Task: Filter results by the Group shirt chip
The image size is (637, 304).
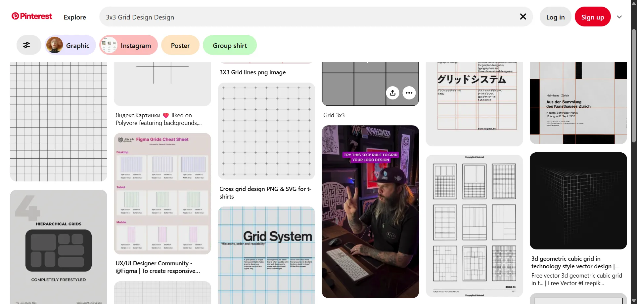Action: click(x=230, y=45)
